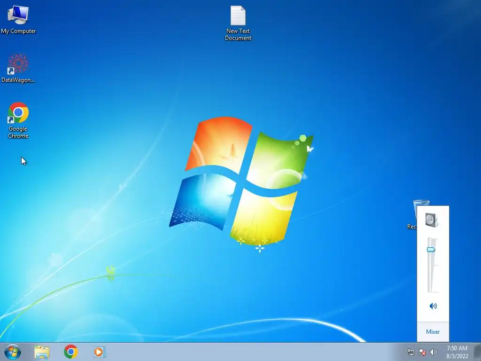Click the speaker device icon in volume popup

[432, 220]
